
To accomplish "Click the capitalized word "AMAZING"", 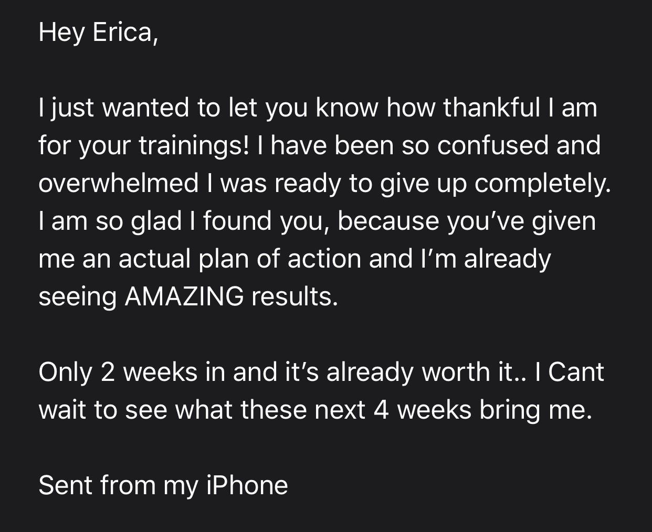I will (x=184, y=296).
